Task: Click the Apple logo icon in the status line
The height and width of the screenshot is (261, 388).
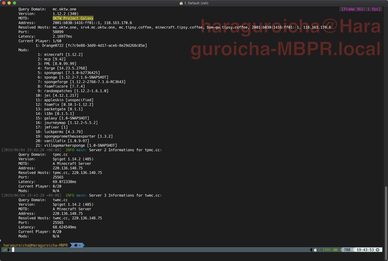Action: (315, 250)
